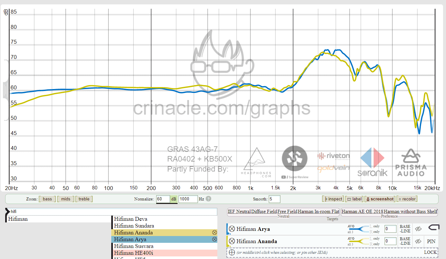This screenshot has width=446, height=259.
Task: Hide the Hifiman Arya curve
Action: pyautogui.click(x=418, y=229)
